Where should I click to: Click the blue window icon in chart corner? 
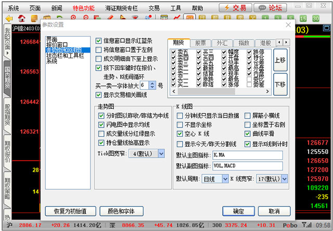[327, 28]
